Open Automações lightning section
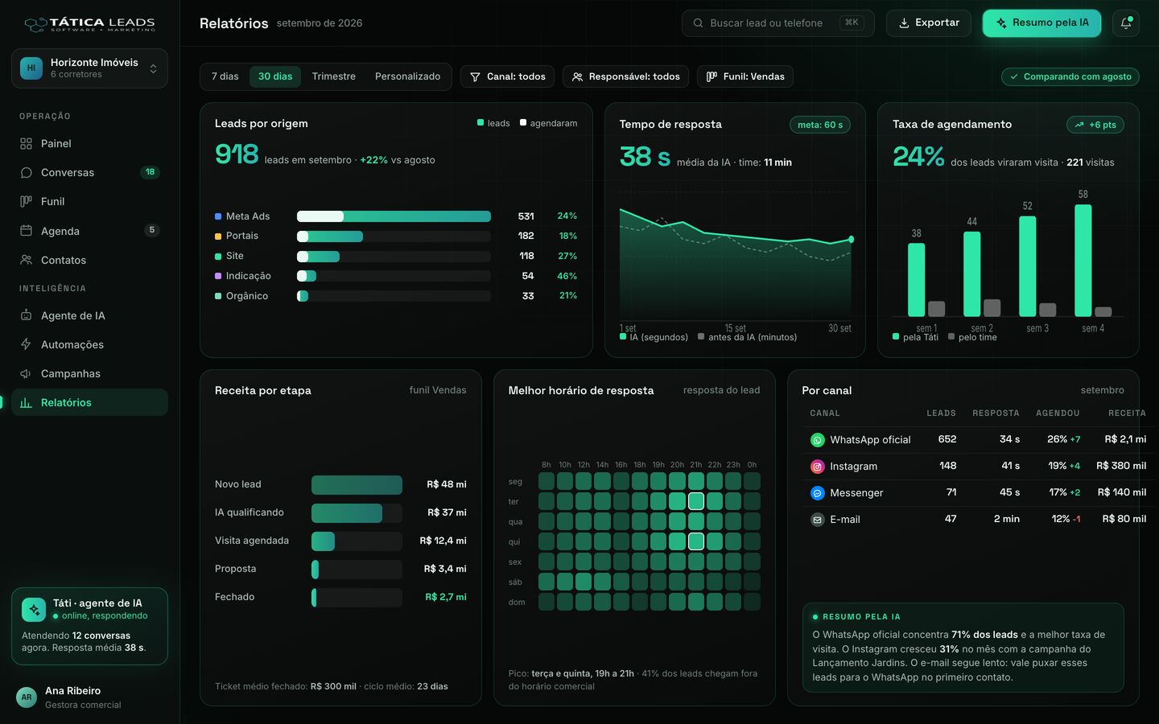 click(89, 344)
